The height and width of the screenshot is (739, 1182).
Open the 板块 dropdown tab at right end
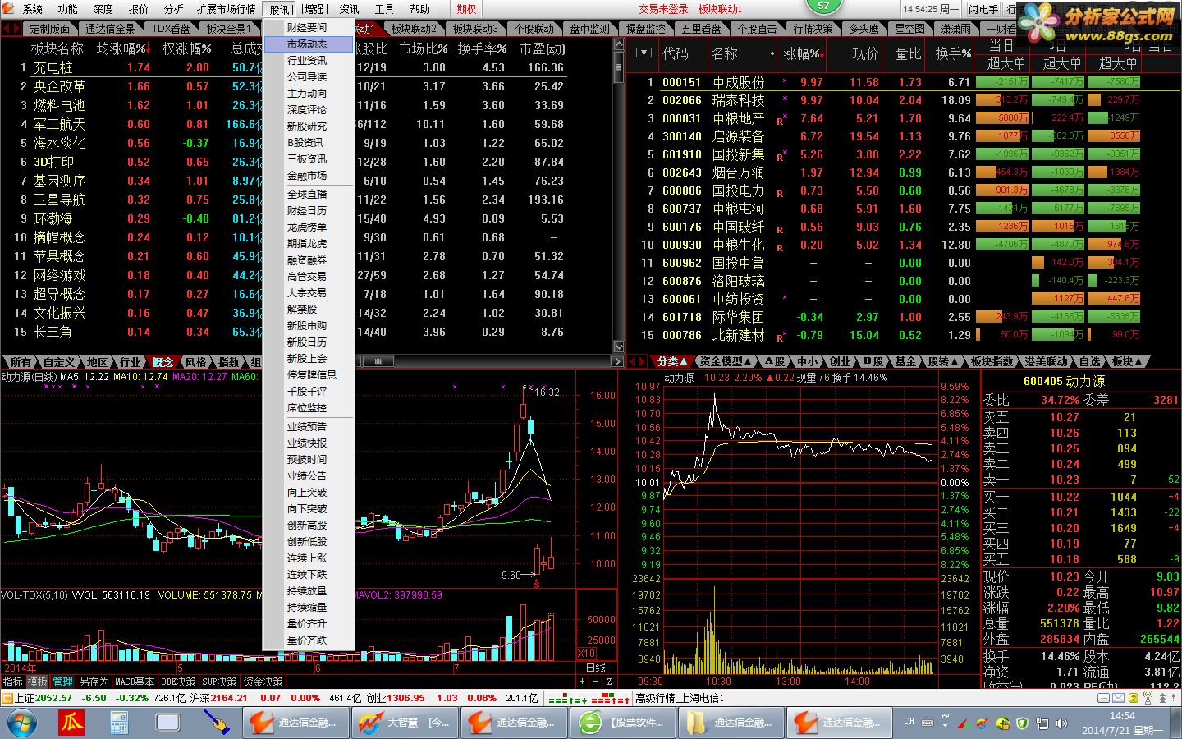coord(1127,361)
